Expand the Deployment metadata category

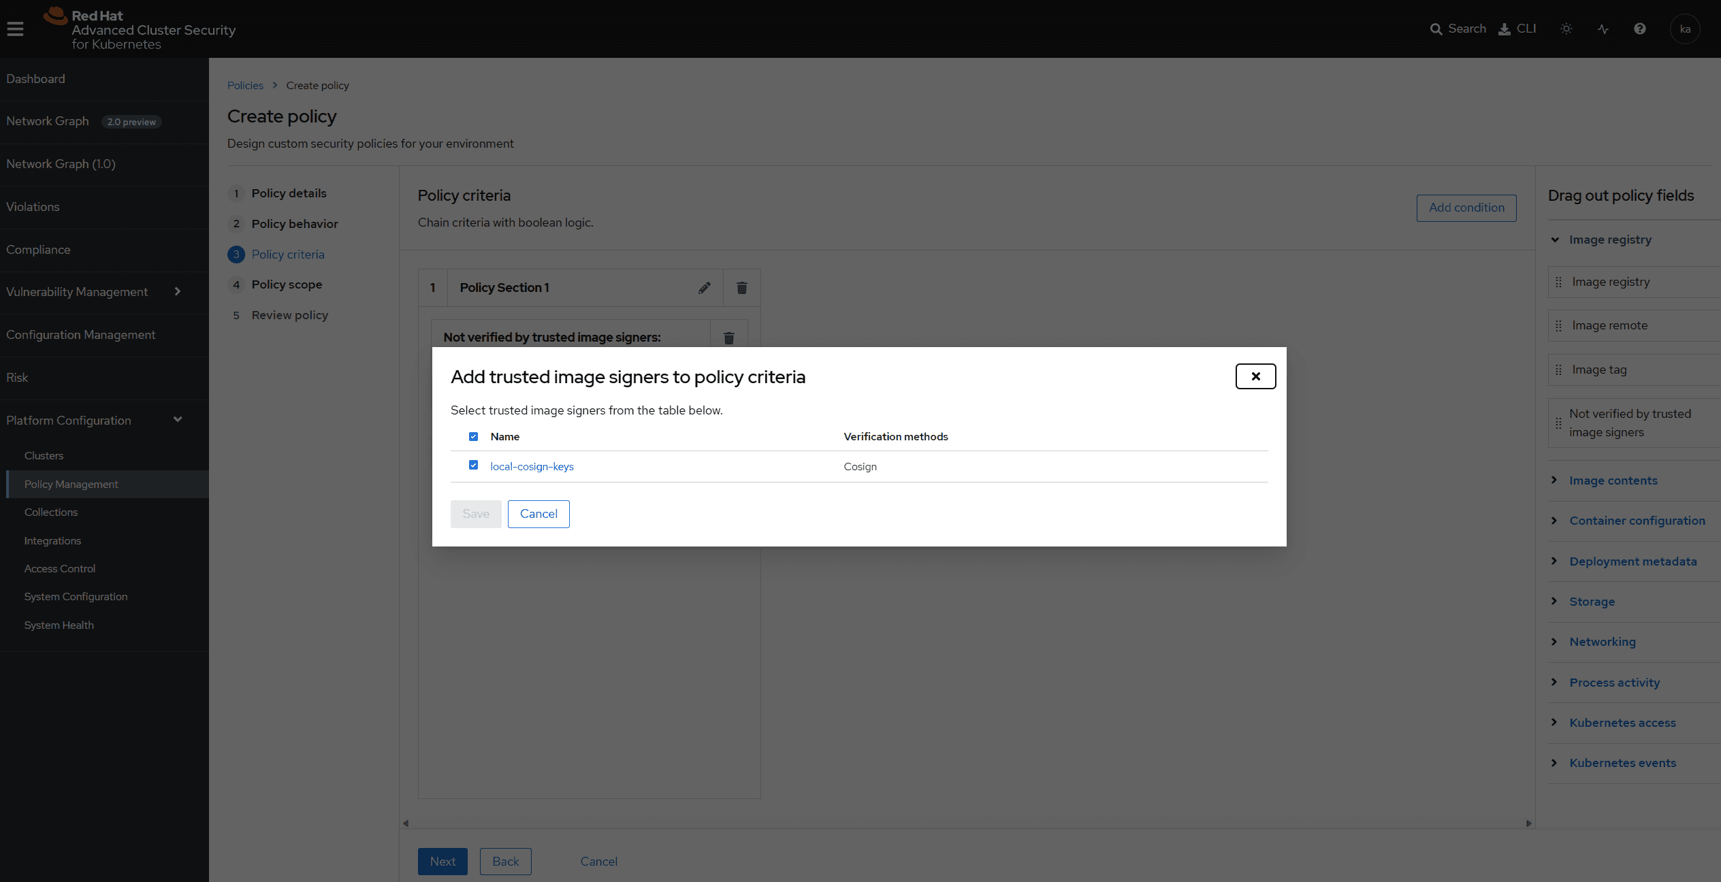tap(1624, 561)
